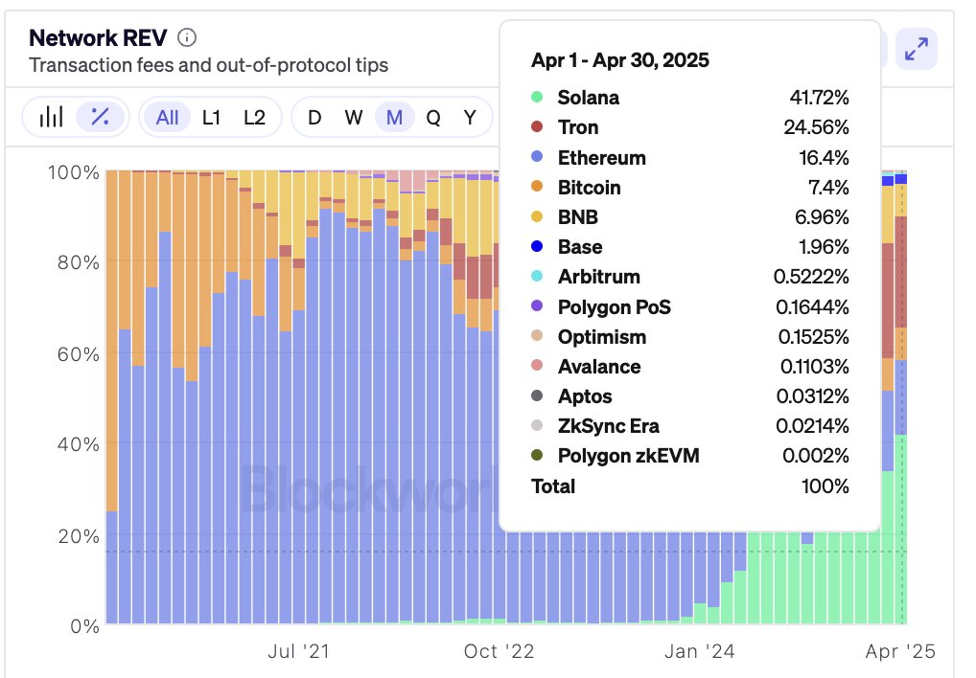976x678 pixels.
Task: Switch the interval to Yearly (Y)
Action: [x=470, y=117]
